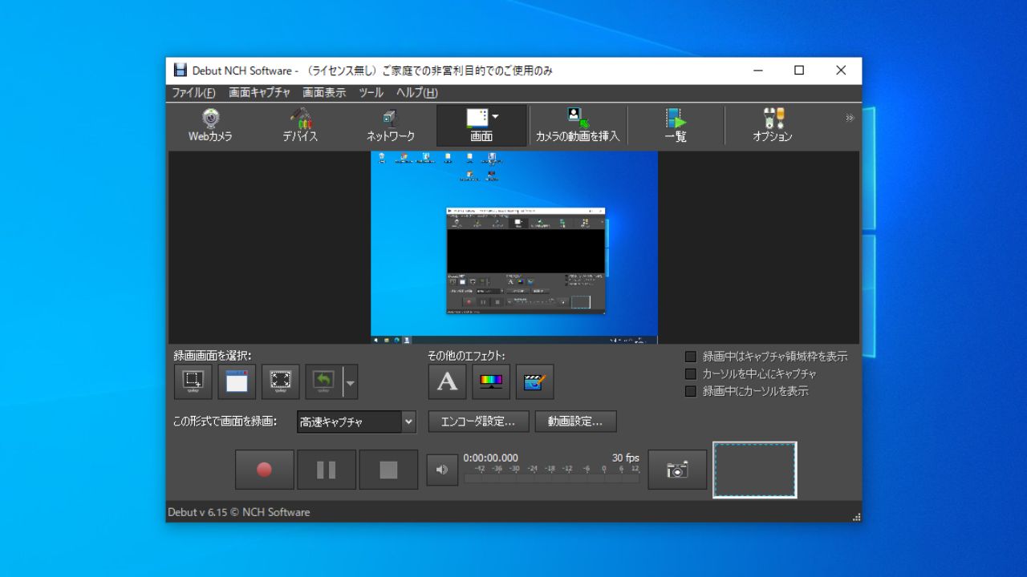Image resolution: width=1027 pixels, height=577 pixels.
Task: Open the 画面表示 menu
Action: click(324, 93)
